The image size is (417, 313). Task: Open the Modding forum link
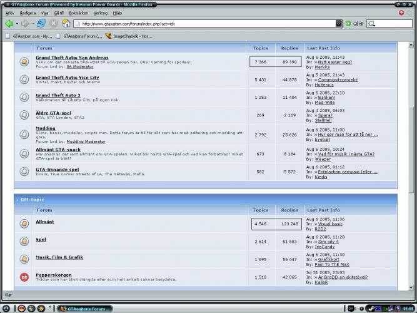pyautogui.click(x=46, y=127)
